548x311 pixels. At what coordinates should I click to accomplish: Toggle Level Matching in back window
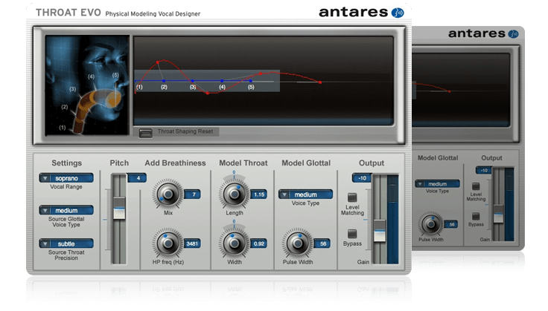click(476, 186)
